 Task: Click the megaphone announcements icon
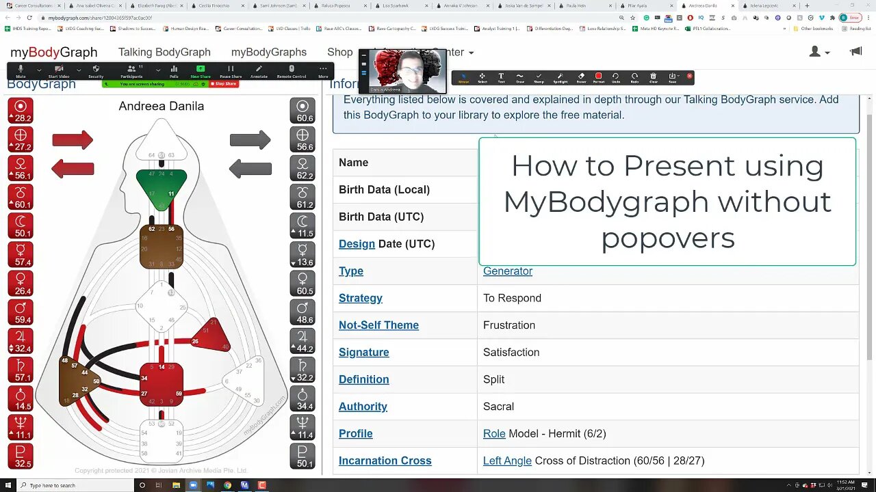[855, 52]
